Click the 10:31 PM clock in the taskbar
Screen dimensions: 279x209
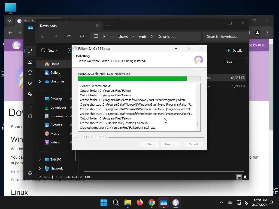[x=260, y=202]
